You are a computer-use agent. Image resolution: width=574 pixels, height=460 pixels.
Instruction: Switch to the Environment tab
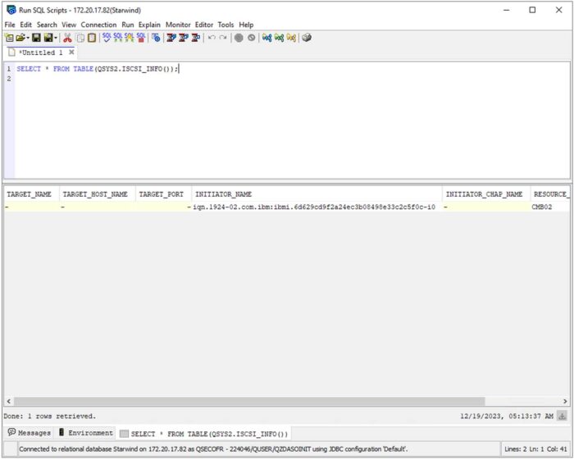pyautogui.click(x=86, y=433)
